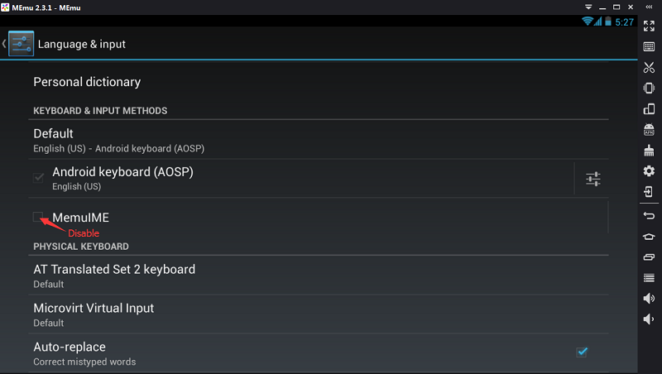The width and height of the screenshot is (662, 374).
Task: Open Personal dictionary
Action: [87, 82]
